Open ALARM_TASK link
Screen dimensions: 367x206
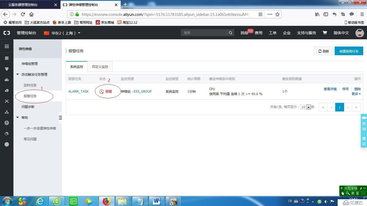click(x=79, y=91)
